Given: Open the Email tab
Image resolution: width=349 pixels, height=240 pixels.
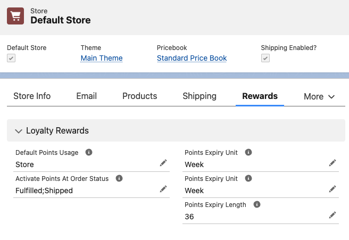Looking at the screenshot, I should [x=86, y=96].
